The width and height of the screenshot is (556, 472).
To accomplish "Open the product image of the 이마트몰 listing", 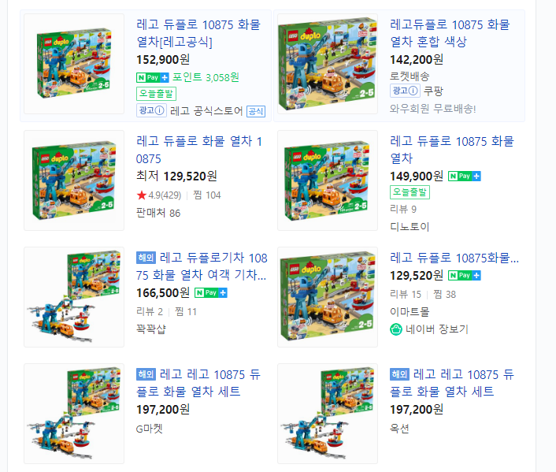I will 328,297.
